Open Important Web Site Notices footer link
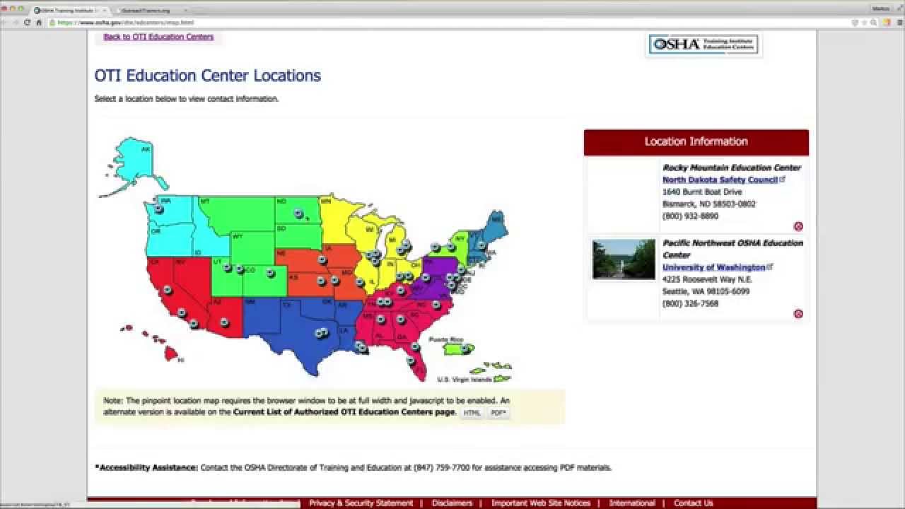The height and width of the screenshot is (509, 905). click(x=541, y=503)
